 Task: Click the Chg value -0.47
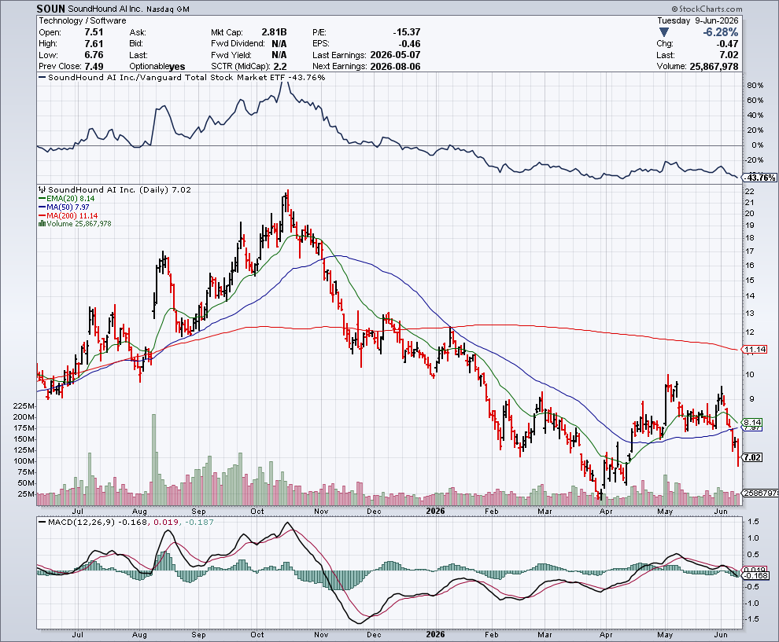tap(727, 44)
